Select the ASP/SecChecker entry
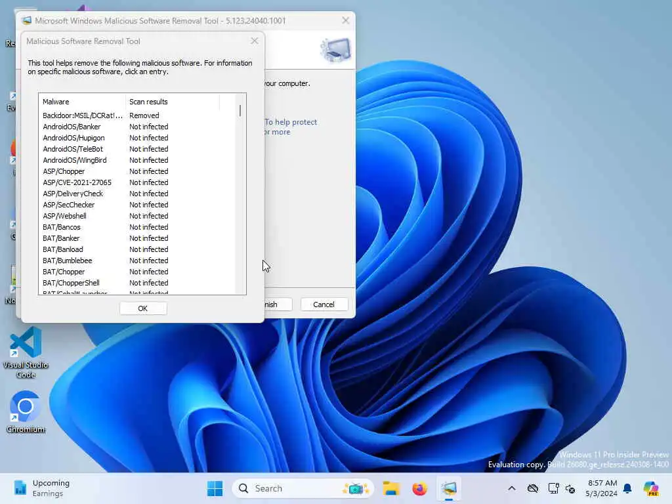 point(68,205)
